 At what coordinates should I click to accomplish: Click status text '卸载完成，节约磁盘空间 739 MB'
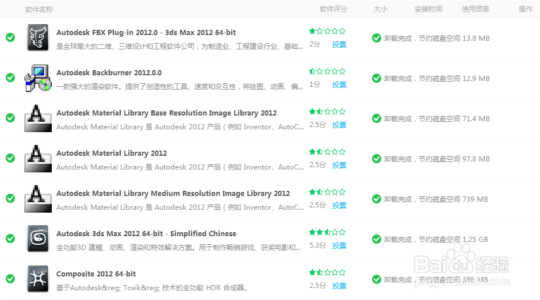click(x=436, y=199)
